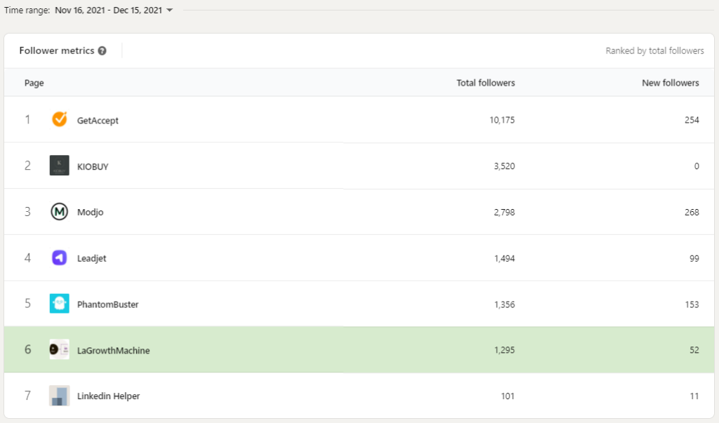The width and height of the screenshot is (719, 423).
Task: Click the Total followers column header
Action: click(x=485, y=83)
